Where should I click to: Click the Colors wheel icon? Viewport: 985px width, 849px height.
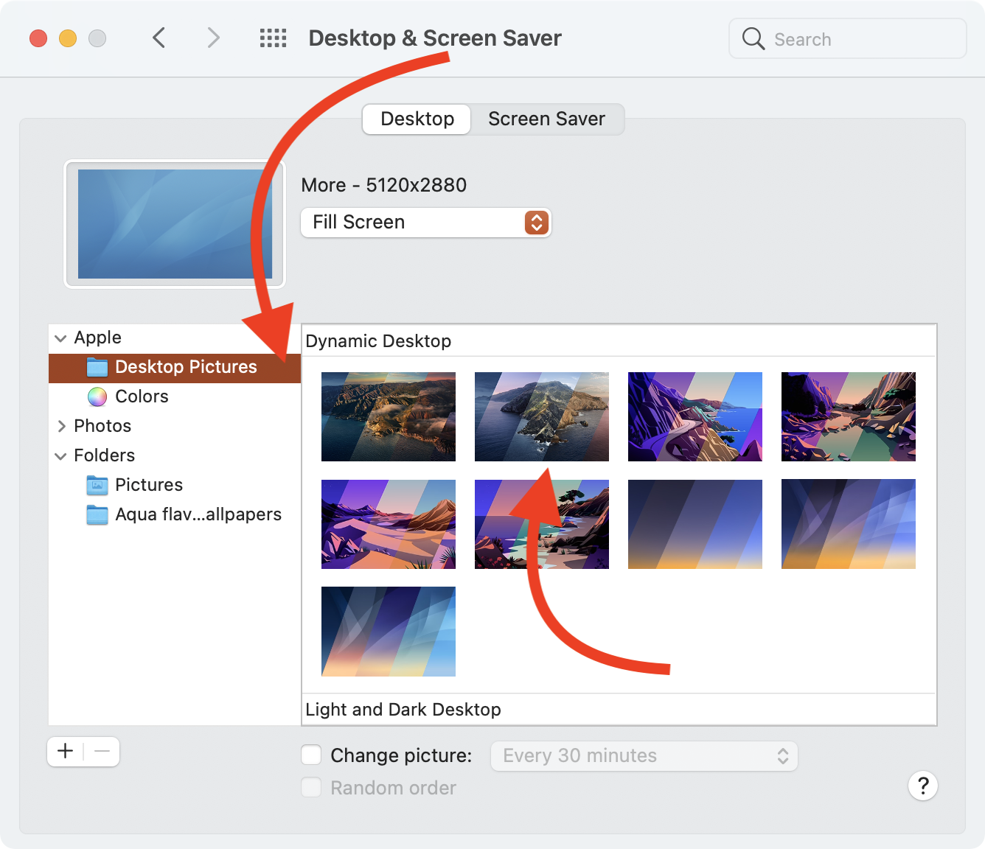click(x=97, y=396)
